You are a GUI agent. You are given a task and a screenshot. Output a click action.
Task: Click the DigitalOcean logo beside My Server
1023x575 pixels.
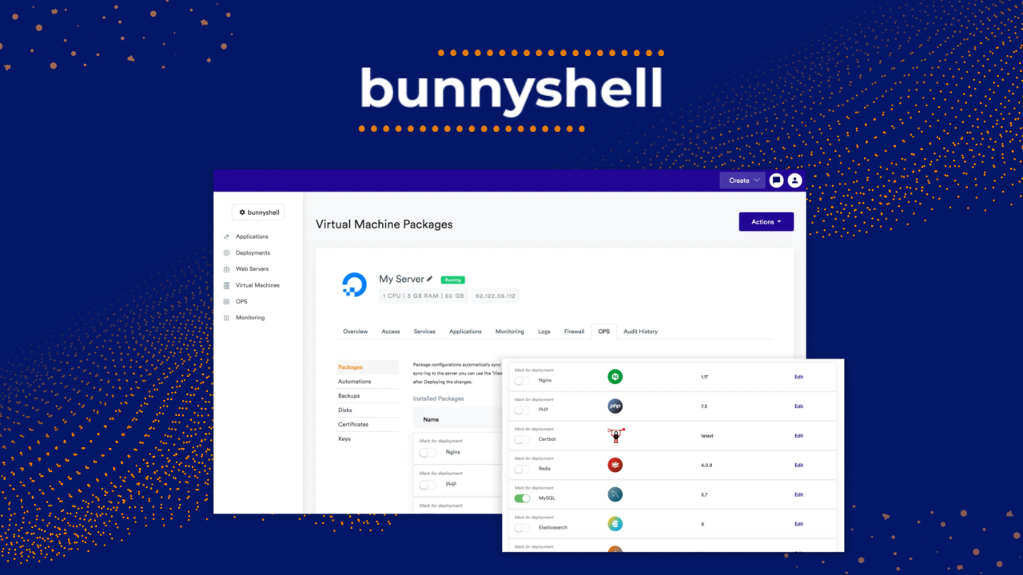pos(354,284)
